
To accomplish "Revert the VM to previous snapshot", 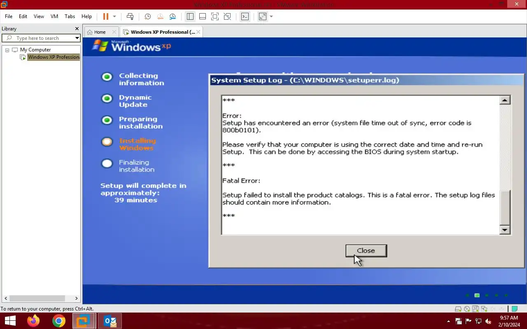I will pyautogui.click(x=160, y=16).
